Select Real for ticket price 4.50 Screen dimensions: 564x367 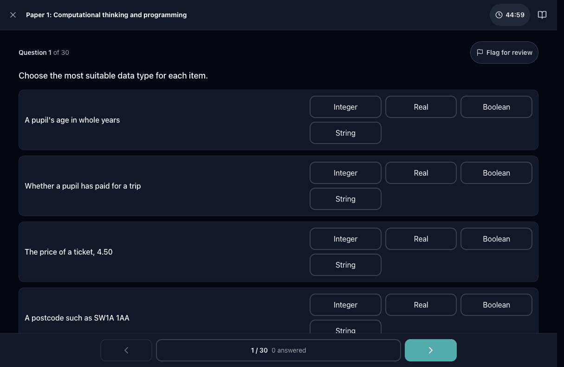[421, 239]
